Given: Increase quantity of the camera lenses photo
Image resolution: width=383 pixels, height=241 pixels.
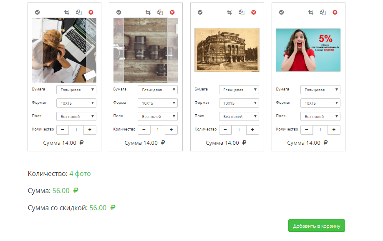Looking at the screenshot, I should tap(171, 130).
